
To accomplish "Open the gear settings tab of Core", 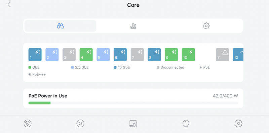I will (206, 26).
